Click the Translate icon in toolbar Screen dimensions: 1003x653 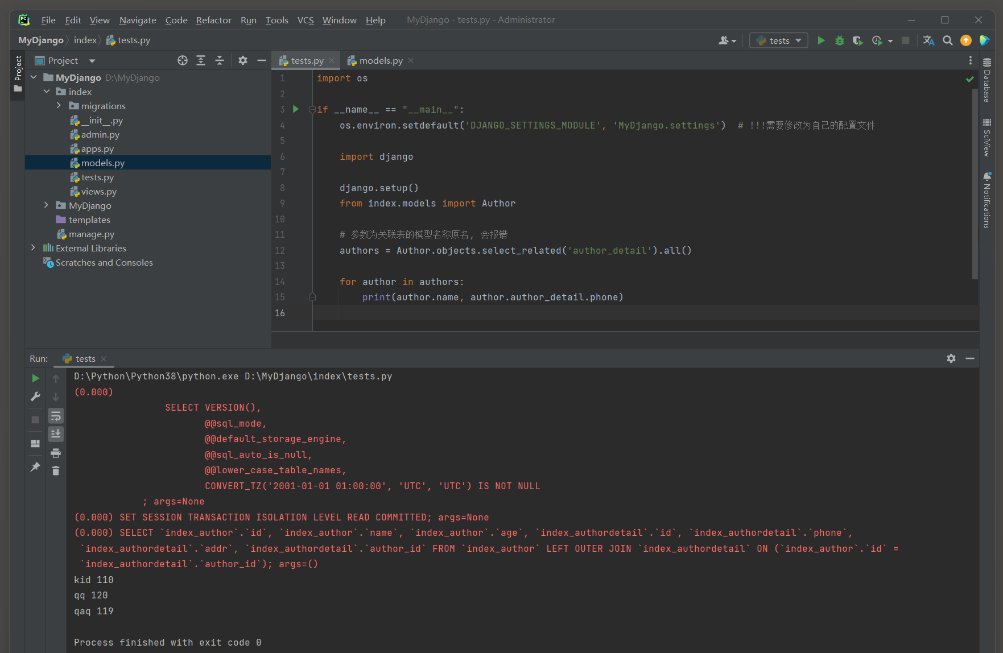tap(928, 40)
